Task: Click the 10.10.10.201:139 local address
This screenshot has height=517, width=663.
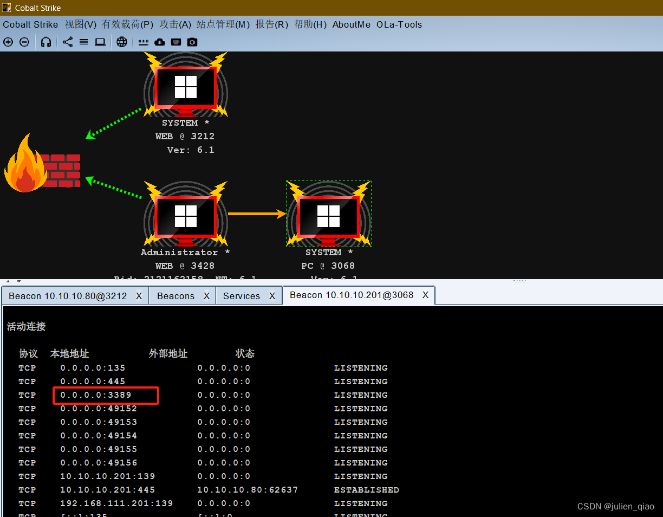Action: point(108,476)
